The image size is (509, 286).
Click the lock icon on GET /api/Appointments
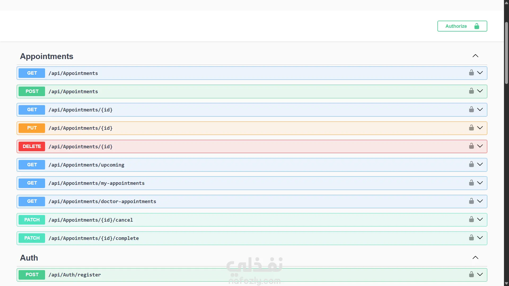471,73
